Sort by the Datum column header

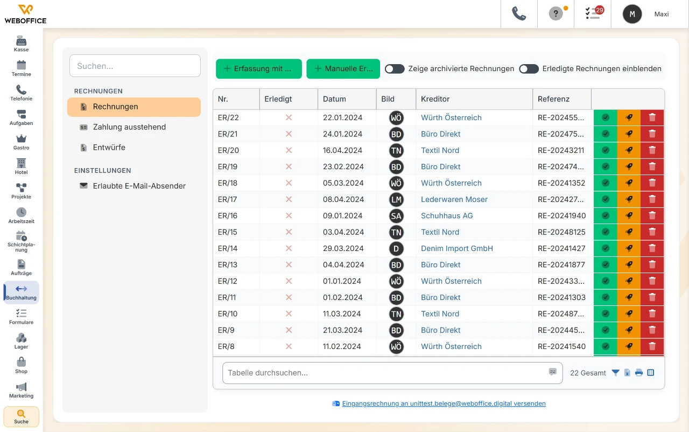coord(347,99)
